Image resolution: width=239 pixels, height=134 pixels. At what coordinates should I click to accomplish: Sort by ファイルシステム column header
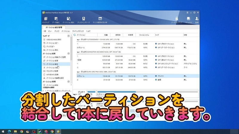145,35
